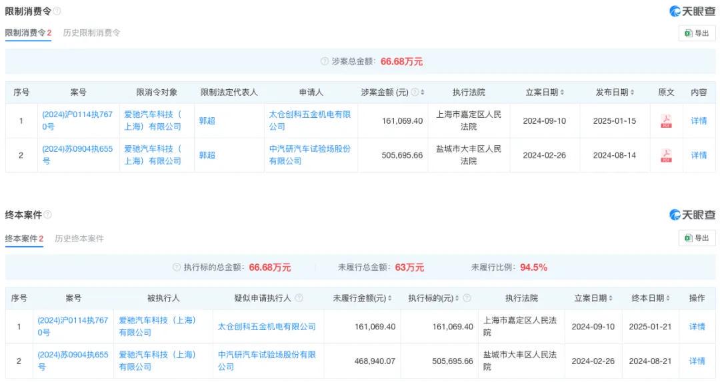Click help icon beside 终本案件 heading
This screenshot has height=382, width=720.
tap(48, 214)
